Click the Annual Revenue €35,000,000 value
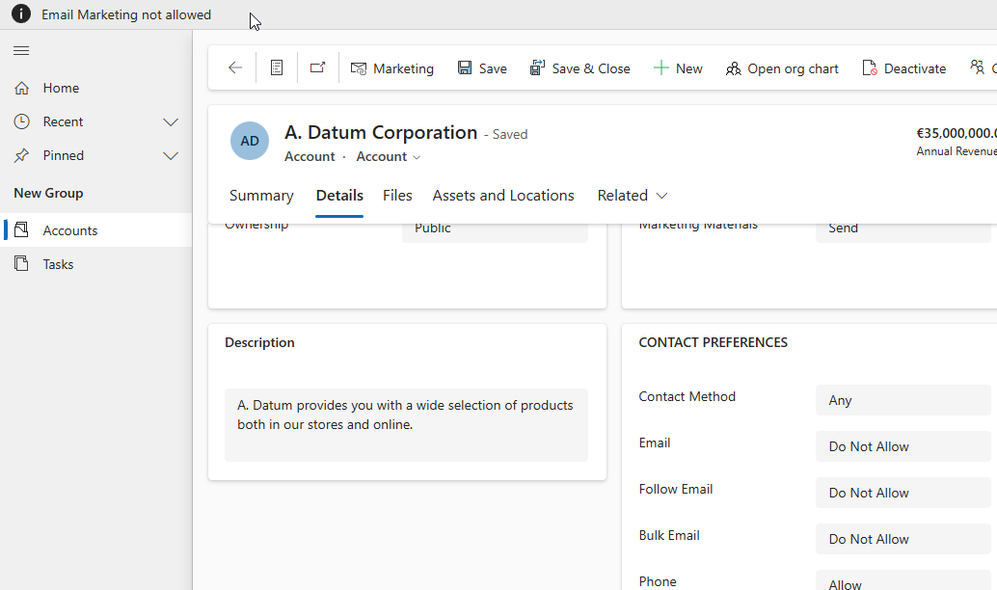The width and height of the screenshot is (997, 590). (957, 133)
